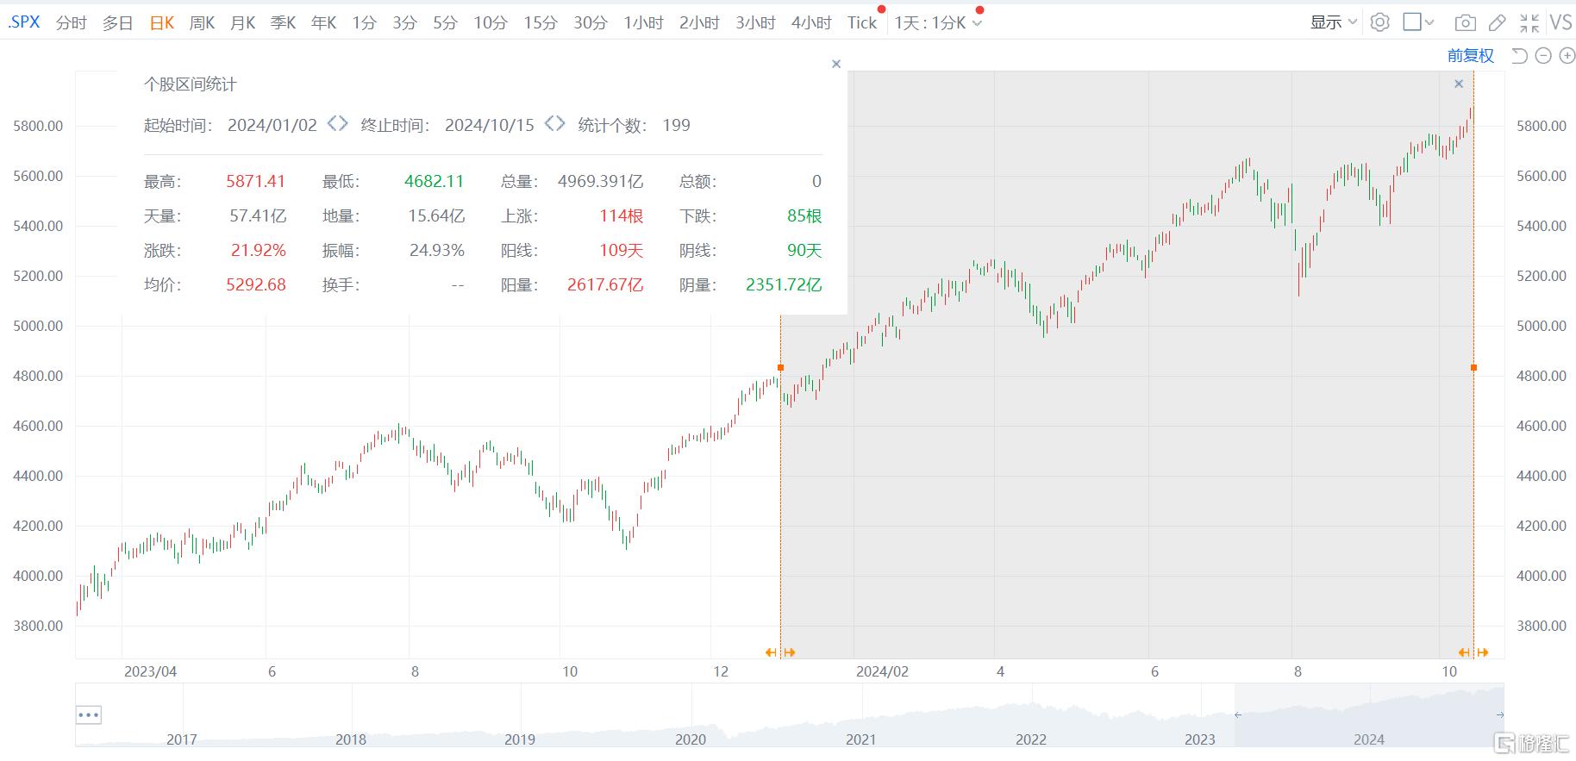Click the 最低 value 4682.11

[x=434, y=182]
